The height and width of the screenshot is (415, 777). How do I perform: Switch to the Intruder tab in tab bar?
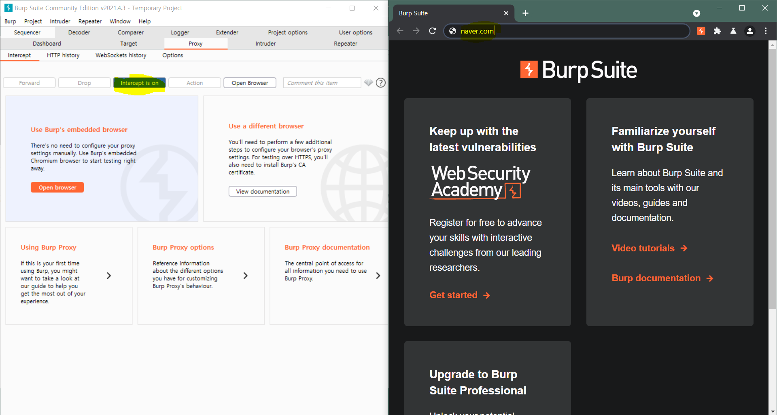265,44
